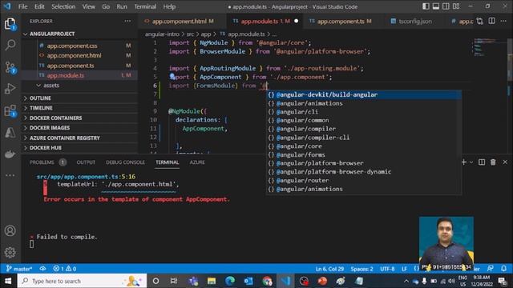Change indentation via Spaces: 2
Screen dimensions: 513x288
(x=362, y=269)
